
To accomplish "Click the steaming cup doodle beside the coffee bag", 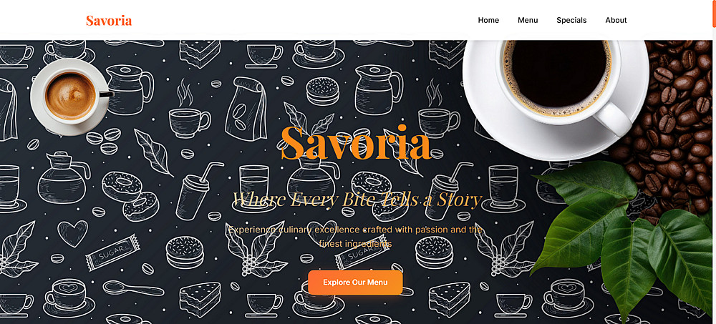I will point(188,113).
